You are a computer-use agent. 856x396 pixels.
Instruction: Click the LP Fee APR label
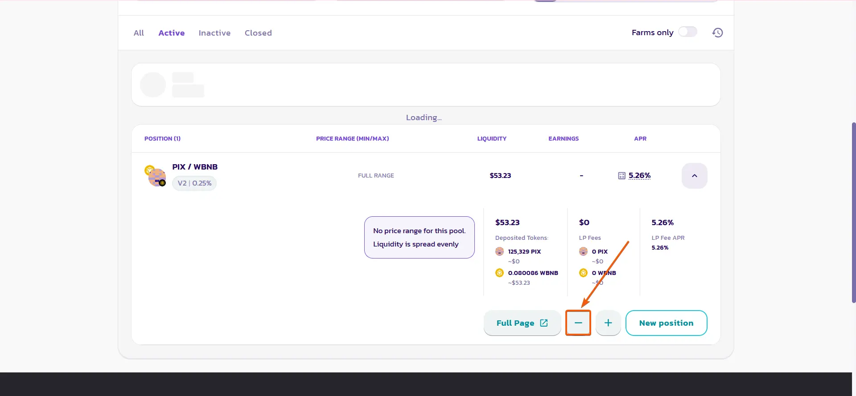coord(668,238)
